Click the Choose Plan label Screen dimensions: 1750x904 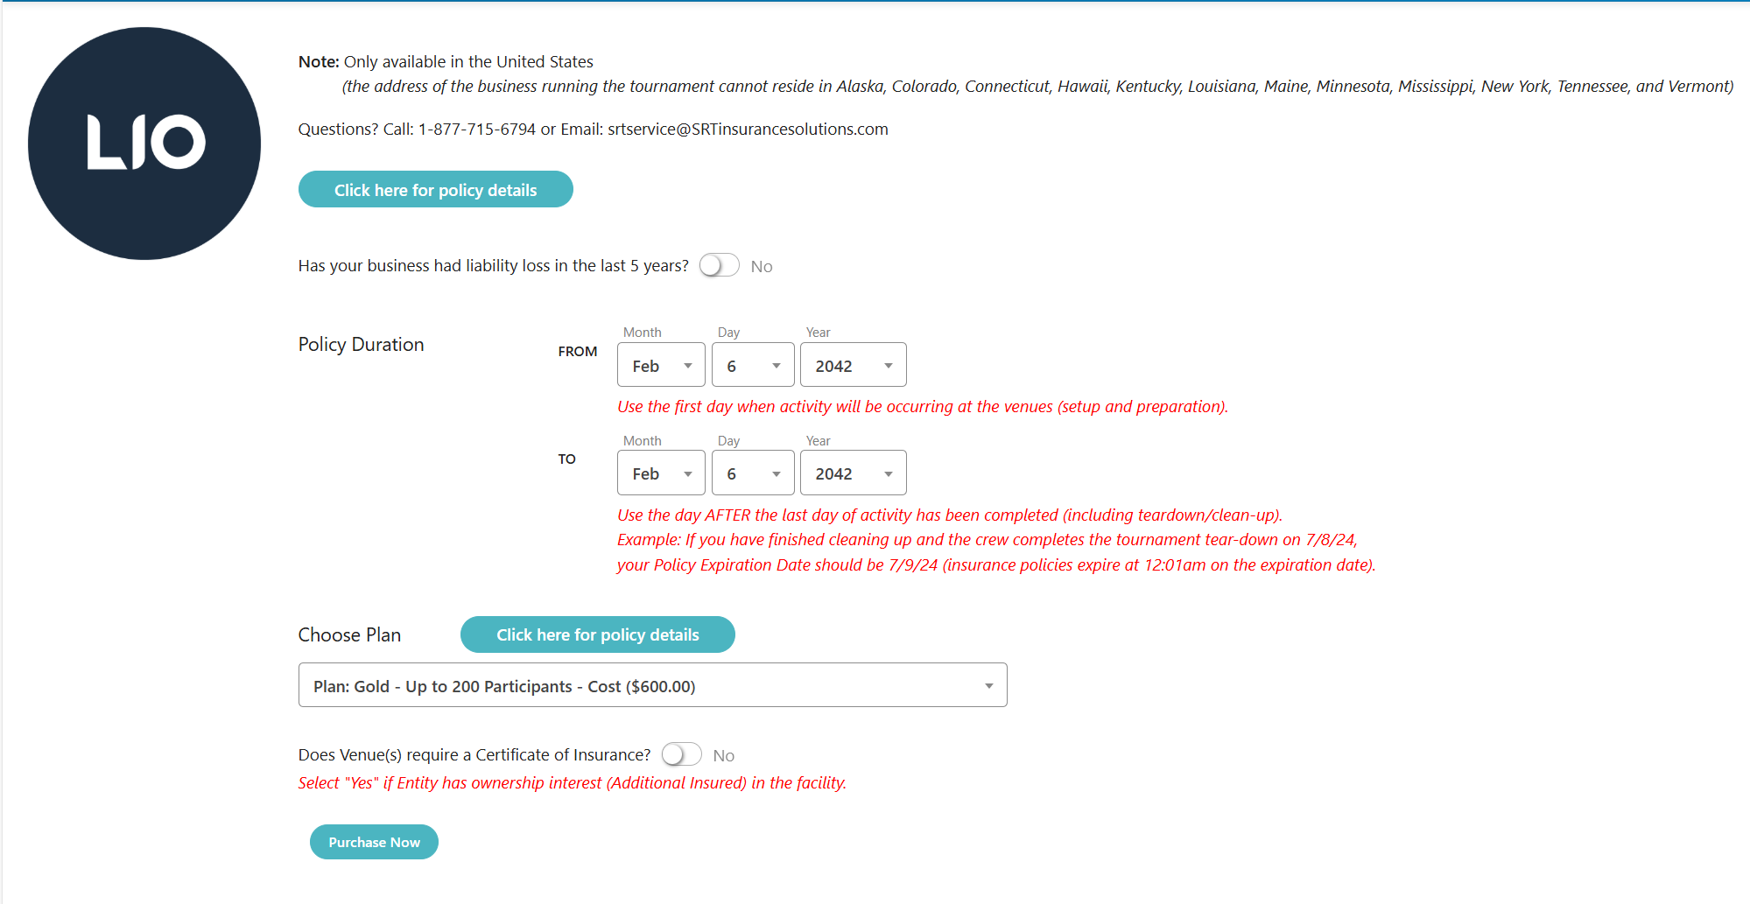point(349,635)
